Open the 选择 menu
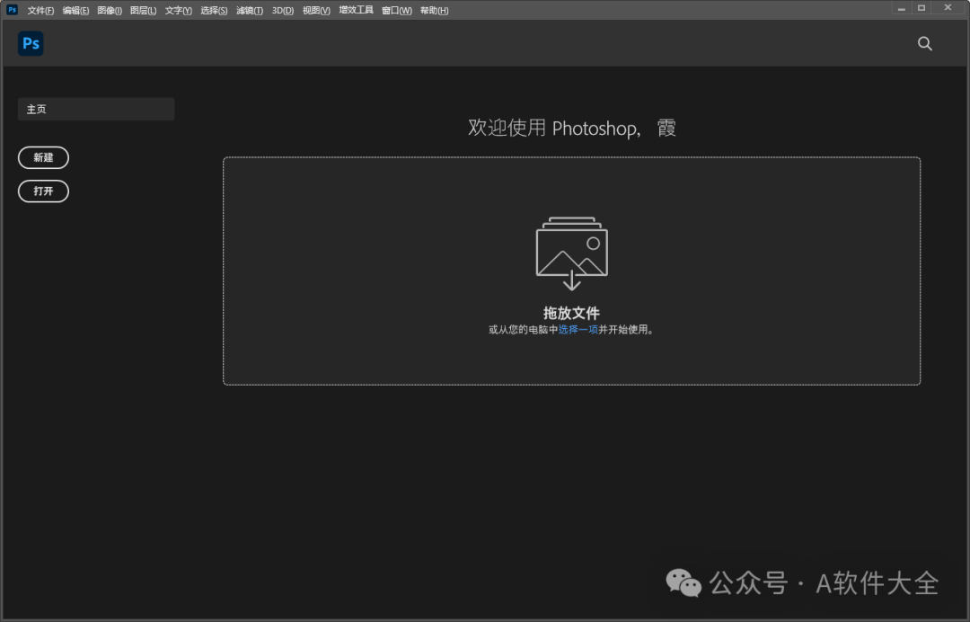This screenshot has width=970, height=622. [214, 10]
